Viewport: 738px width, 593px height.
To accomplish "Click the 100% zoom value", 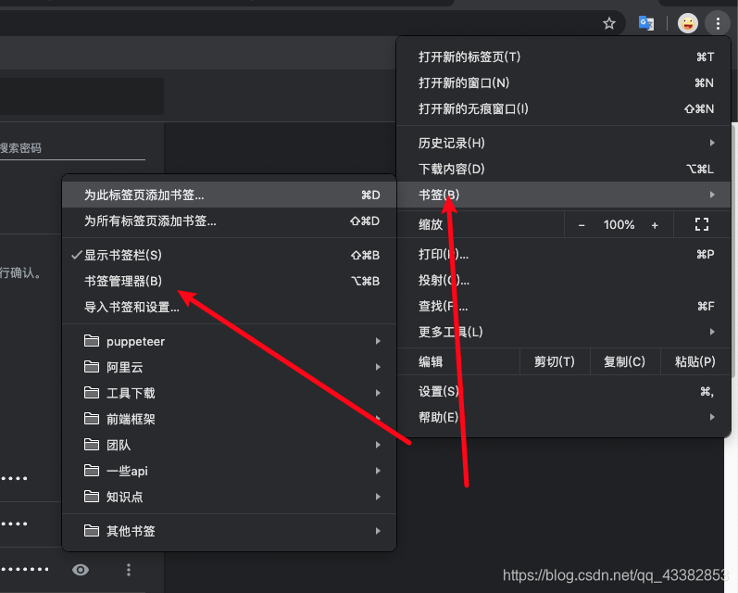I will [619, 224].
